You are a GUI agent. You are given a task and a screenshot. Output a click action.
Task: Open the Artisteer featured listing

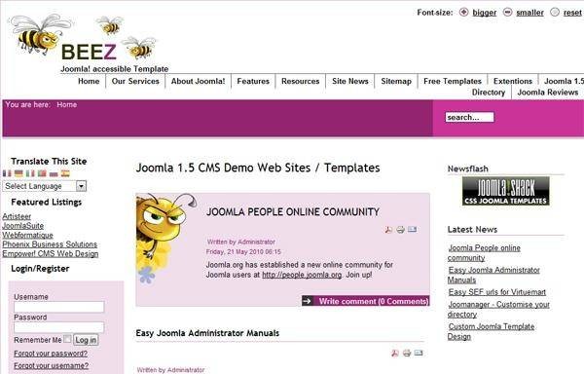17,216
